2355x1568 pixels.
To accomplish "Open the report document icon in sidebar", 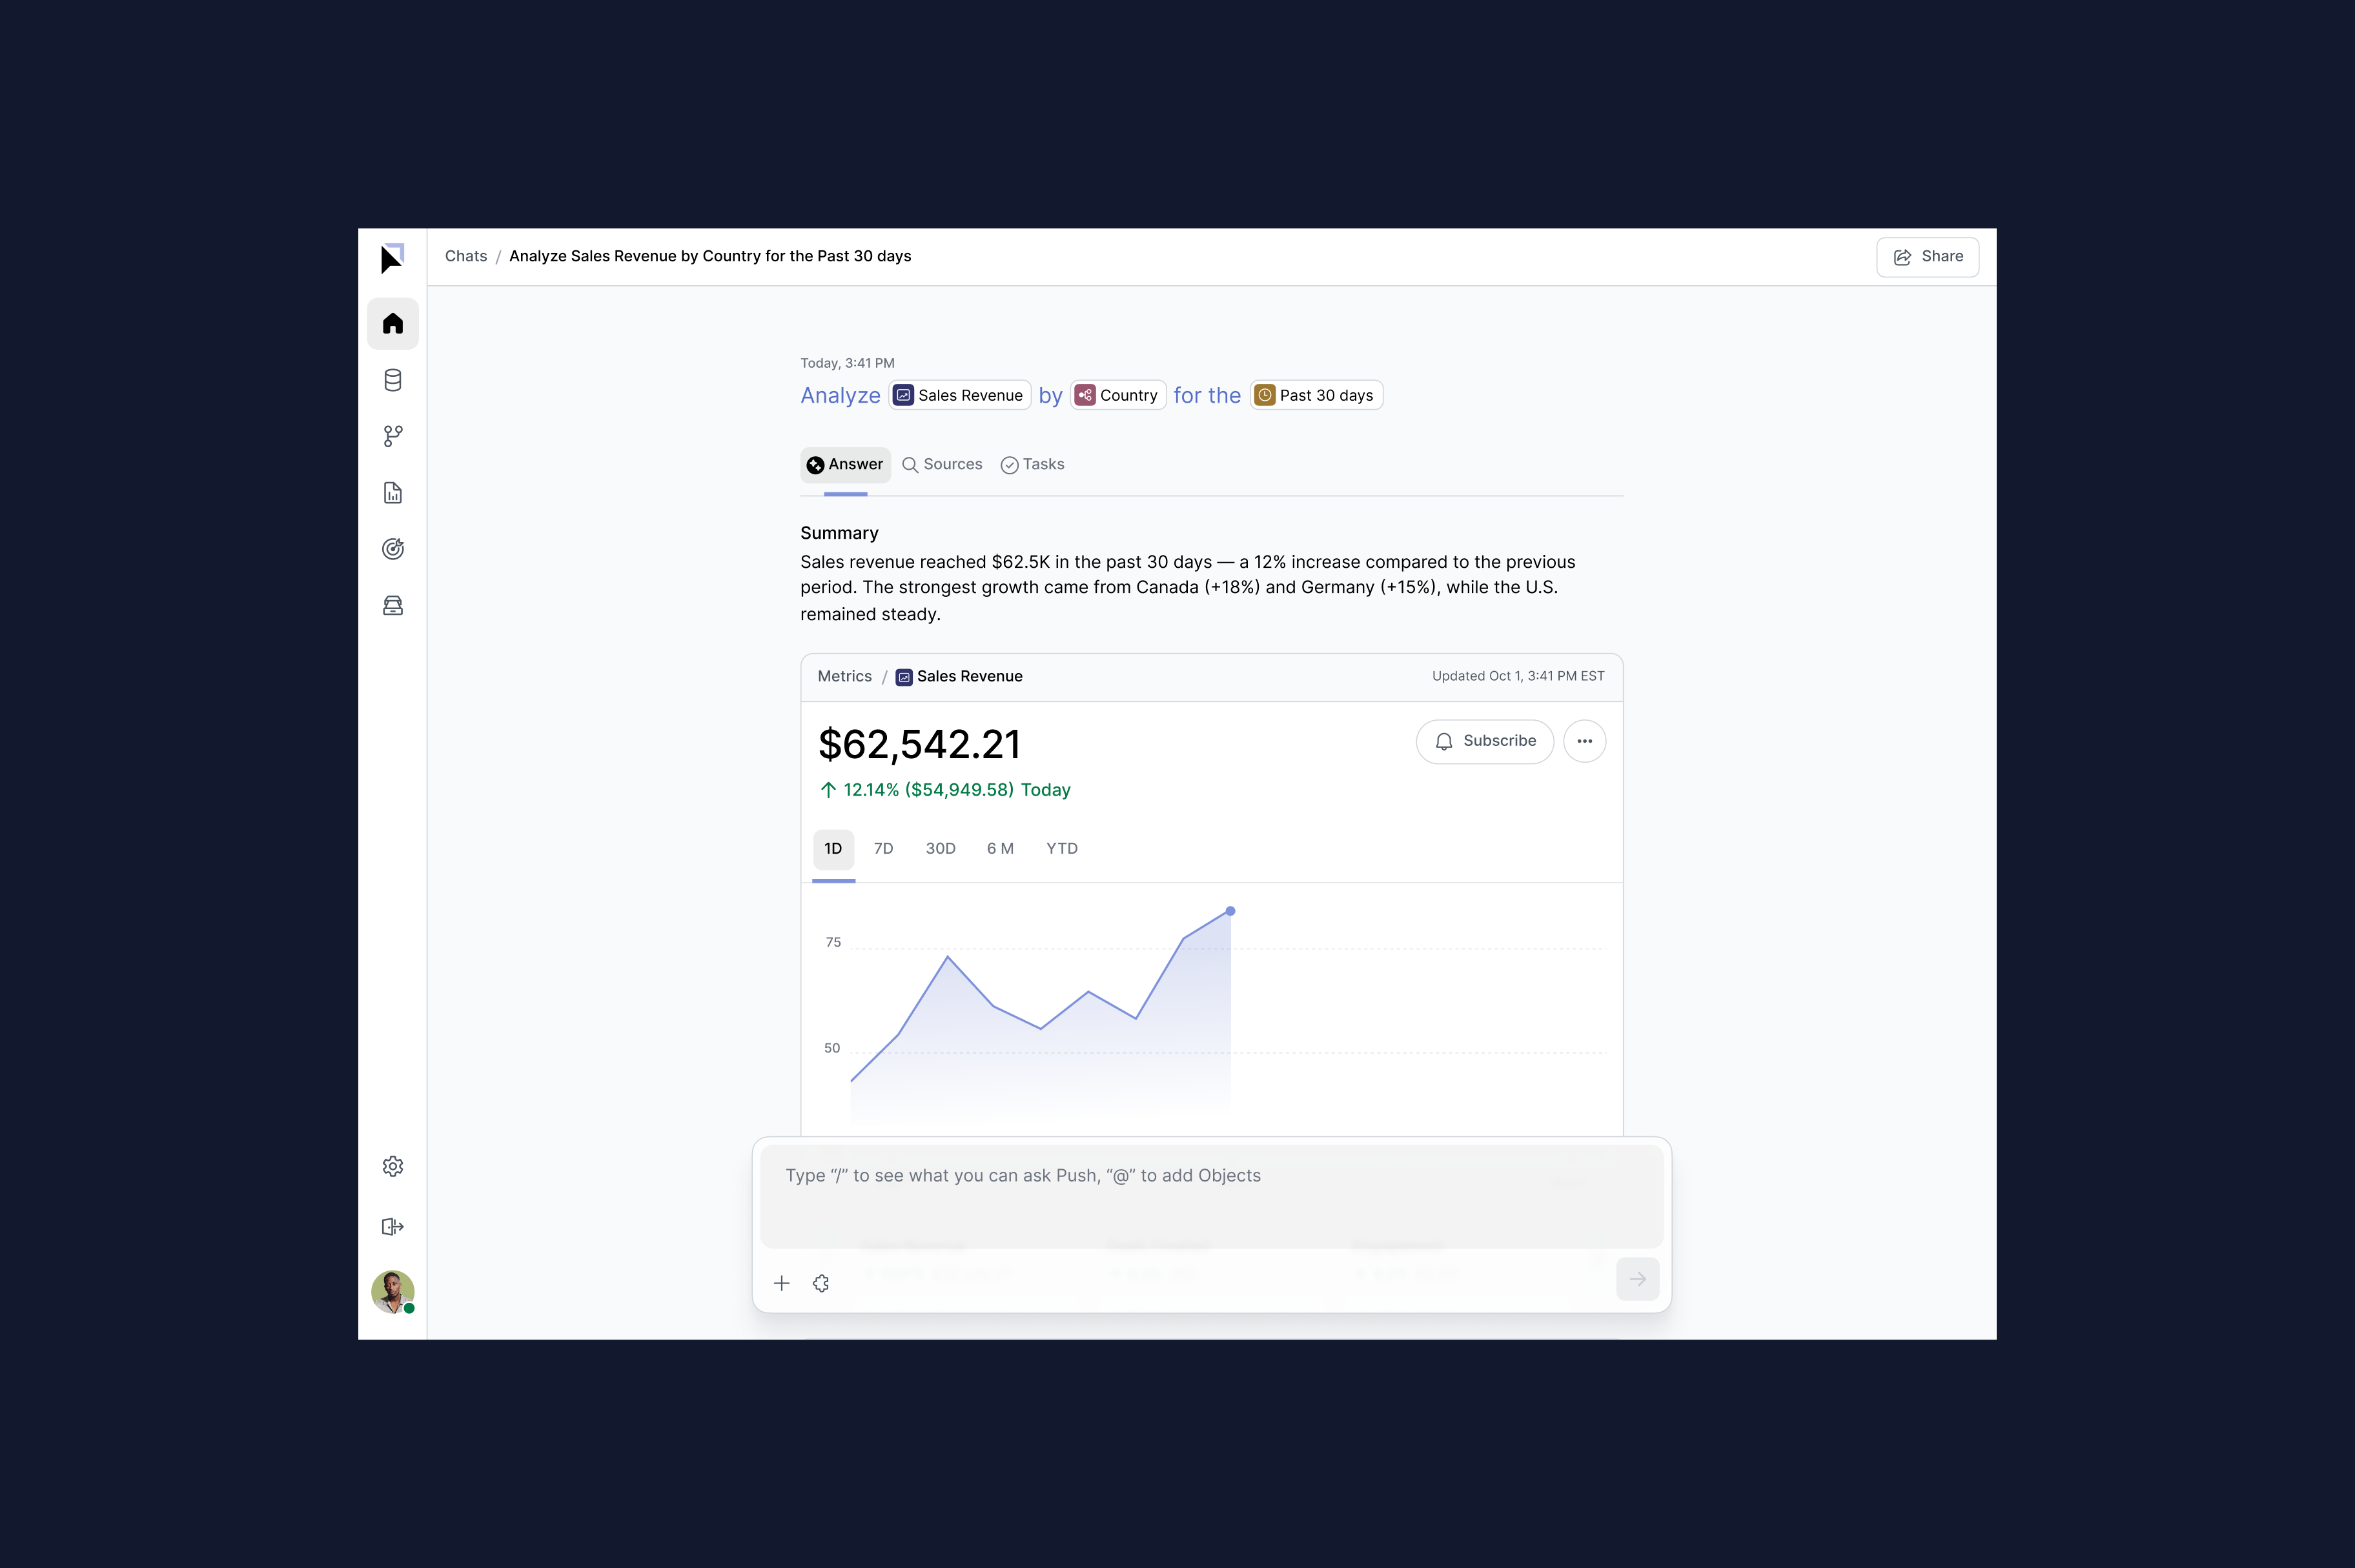I will [392, 493].
